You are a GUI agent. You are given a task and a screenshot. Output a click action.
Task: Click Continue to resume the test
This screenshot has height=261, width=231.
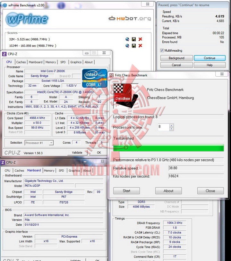(210, 58)
